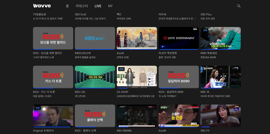Open MBC M live thumbnail
This screenshot has width=270, height=134.
click(x=220, y=77)
